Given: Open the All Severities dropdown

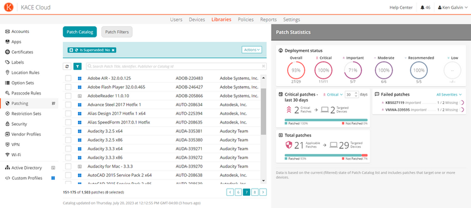Looking at the screenshot, I should pyautogui.click(x=449, y=94).
